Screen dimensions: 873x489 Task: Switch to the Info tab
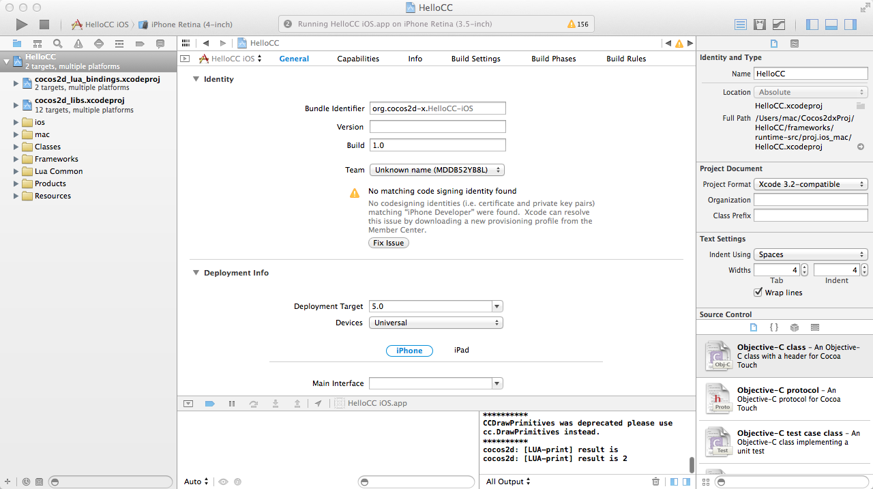point(415,59)
